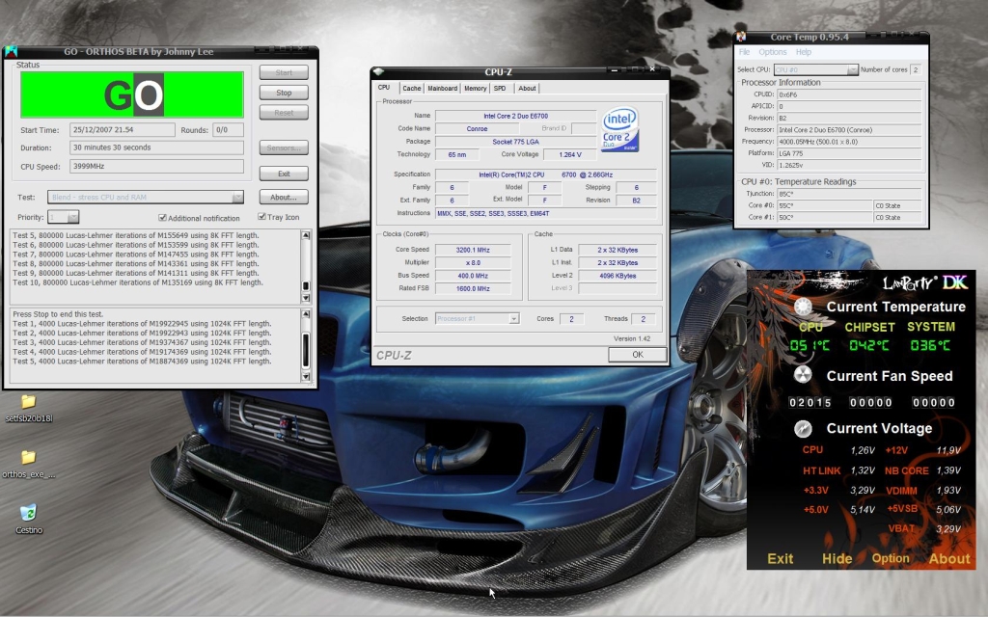Click the Number of cores field
Image resolution: width=988 pixels, height=617 pixels.
pyautogui.click(x=916, y=69)
